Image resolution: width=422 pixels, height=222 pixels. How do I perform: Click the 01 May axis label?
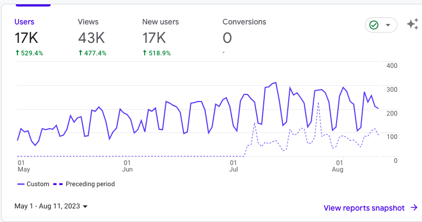pos(24,166)
